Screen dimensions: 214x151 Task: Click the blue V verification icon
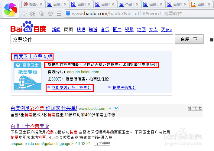point(116,108)
